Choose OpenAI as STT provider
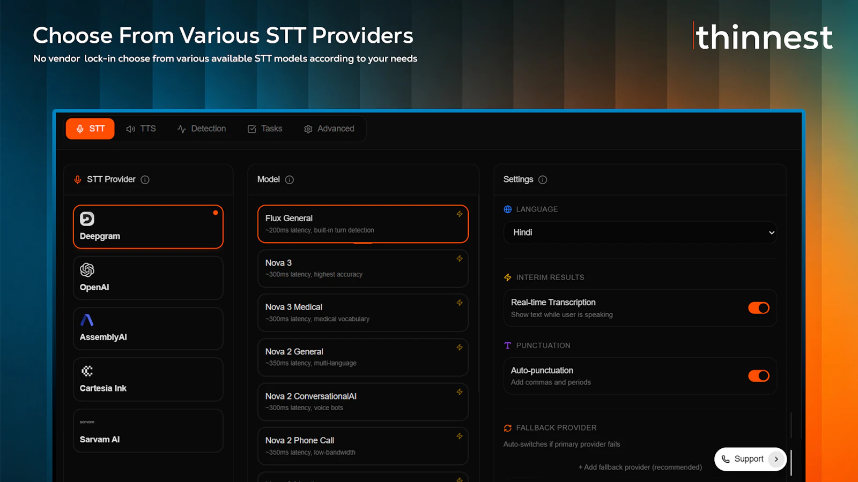 (148, 278)
